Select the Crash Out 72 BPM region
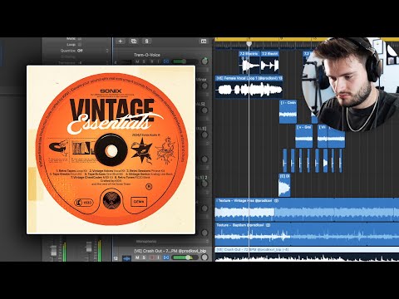 pos(307,254)
